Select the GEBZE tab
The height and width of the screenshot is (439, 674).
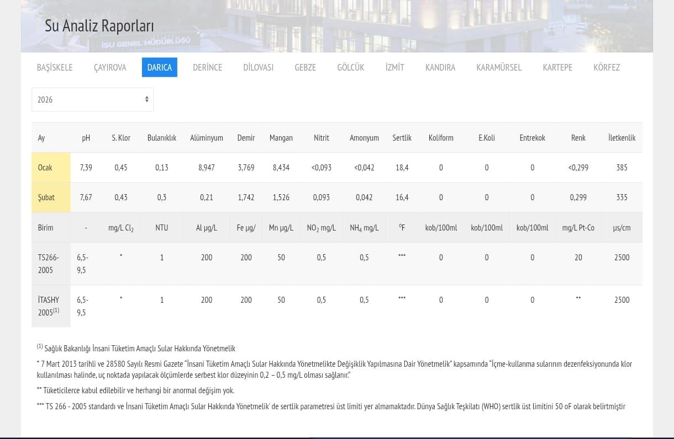coord(305,67)
